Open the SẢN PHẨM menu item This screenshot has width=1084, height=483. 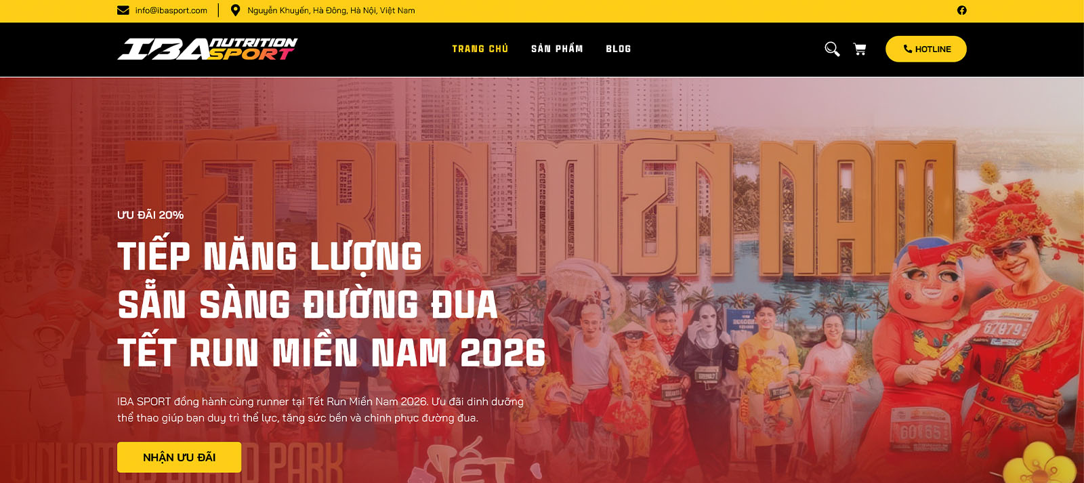[557, 49]
